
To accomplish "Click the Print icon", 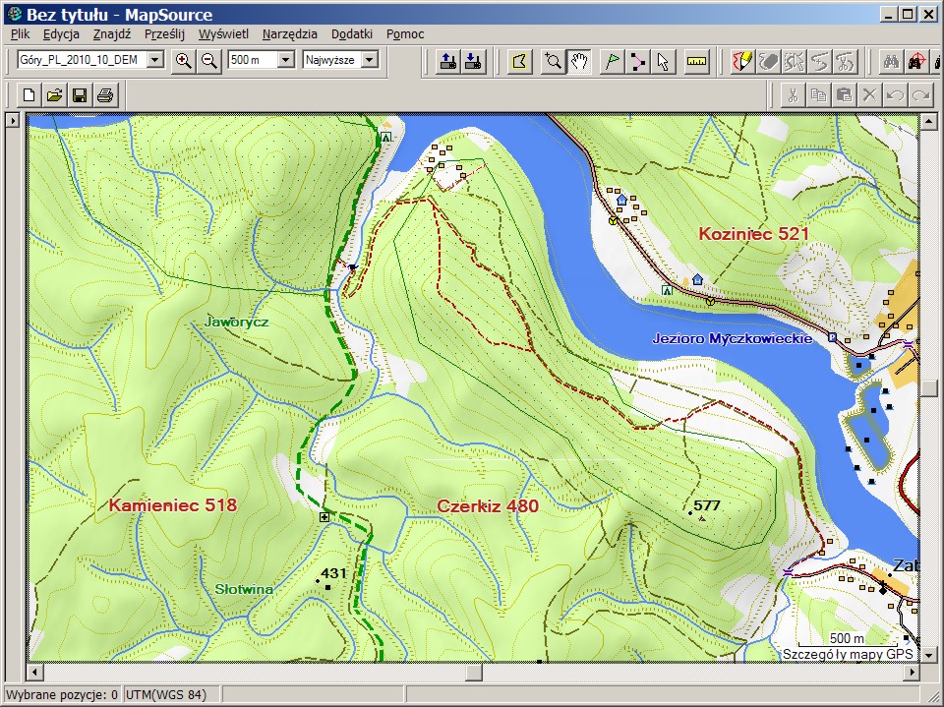I will (105, 95).
